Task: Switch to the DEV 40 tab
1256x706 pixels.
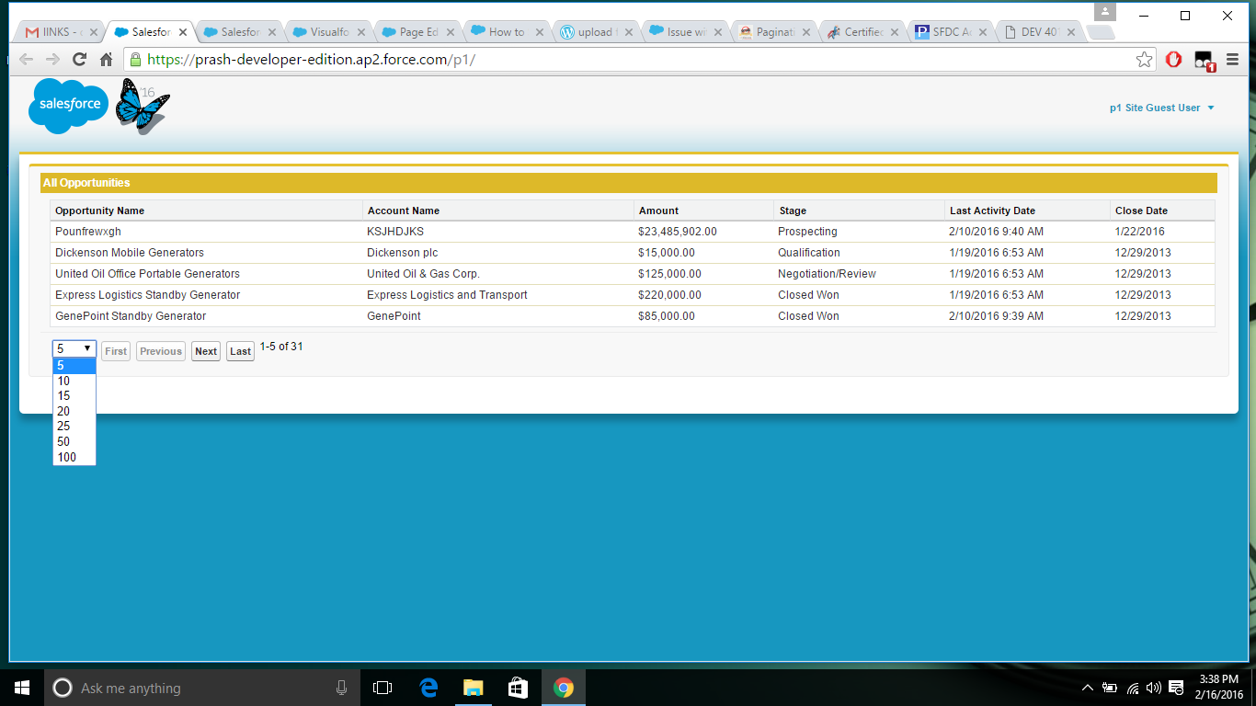Action: pyautogui.click(x=1042, y=32)
